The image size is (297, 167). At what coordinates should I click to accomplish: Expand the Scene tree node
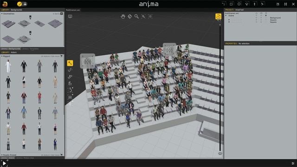tap(226, 15)
